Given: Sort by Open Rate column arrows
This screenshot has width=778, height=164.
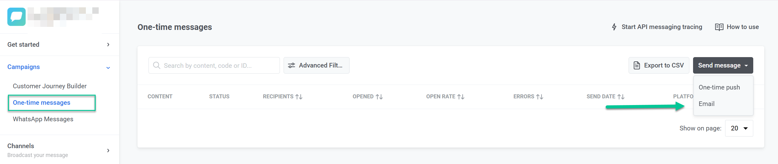Looking at the screenshot, I should pos(461,97).
